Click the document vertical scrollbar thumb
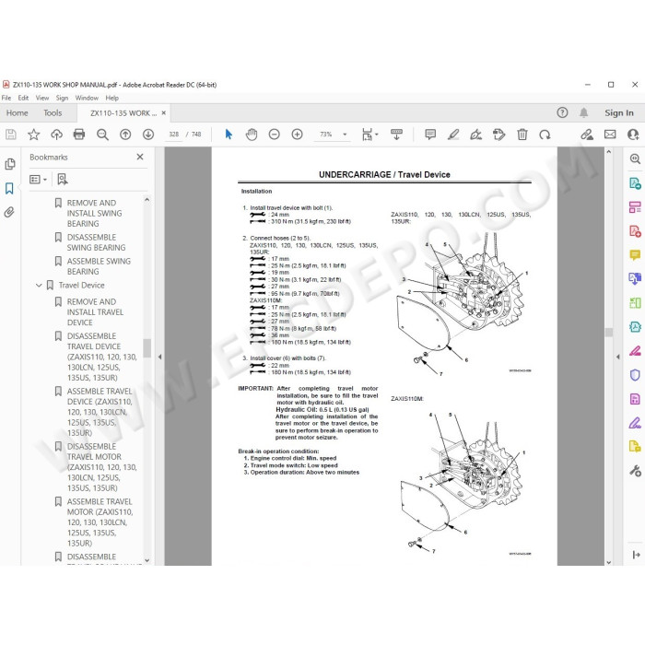This screenshot has height=645, width=645. pyautogui.click(x=609, y=332)
